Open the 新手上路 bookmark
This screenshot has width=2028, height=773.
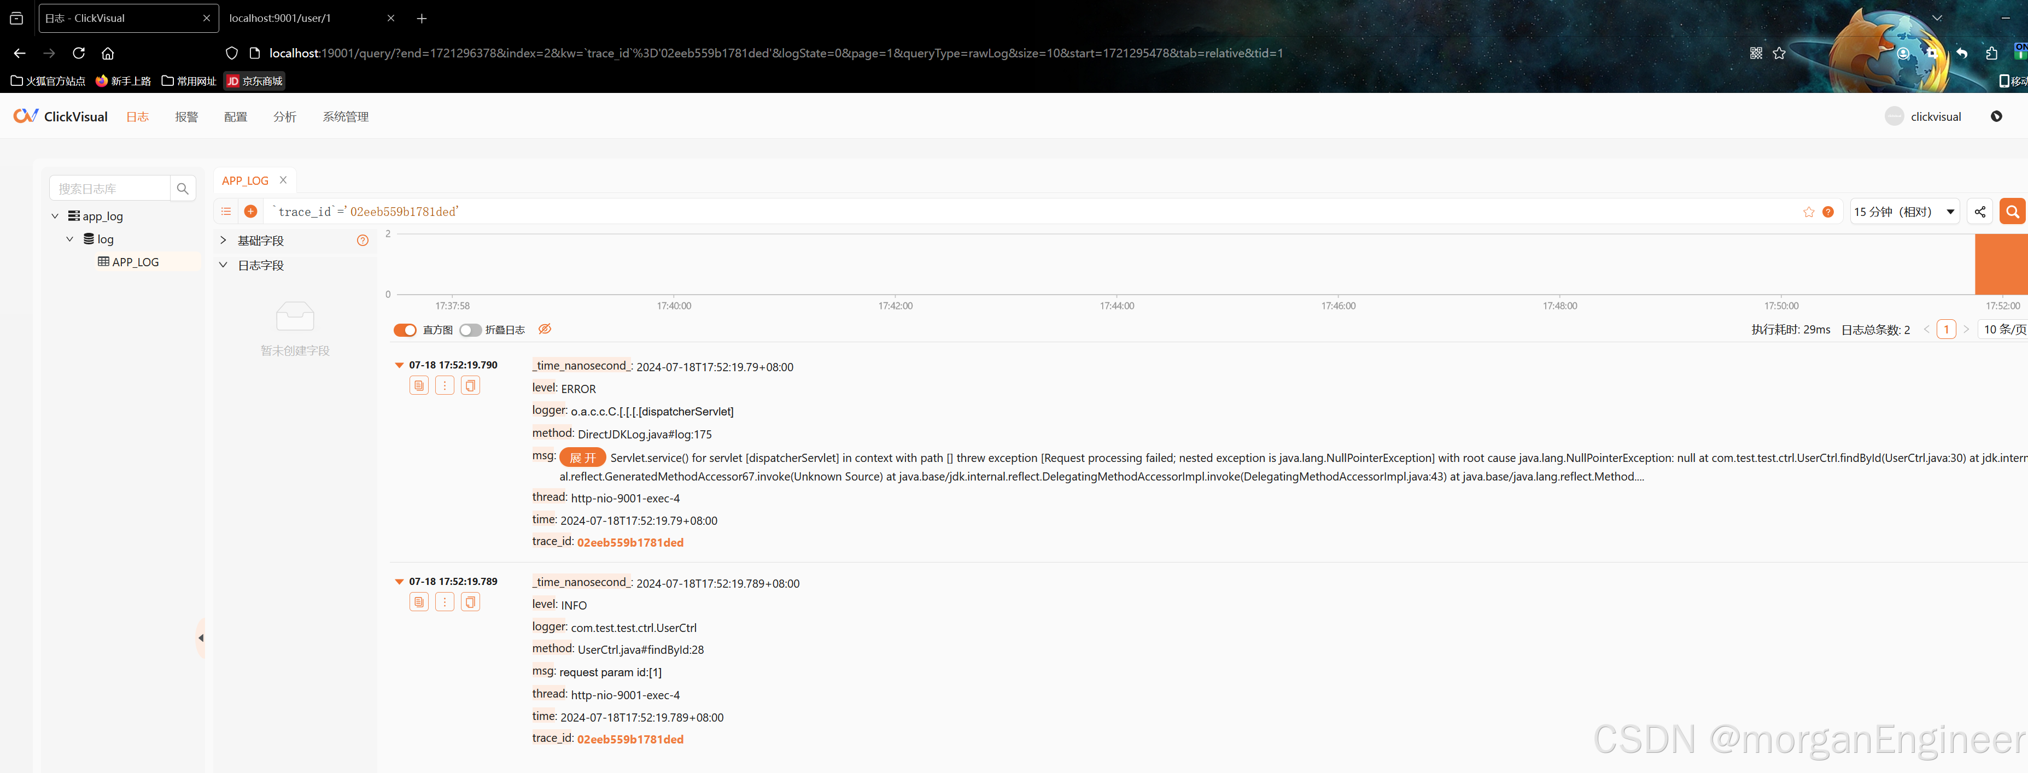[x=124, y=81]
